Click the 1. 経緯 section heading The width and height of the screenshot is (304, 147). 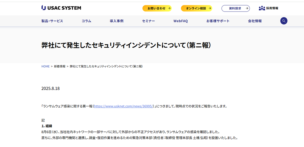point(47,126)
